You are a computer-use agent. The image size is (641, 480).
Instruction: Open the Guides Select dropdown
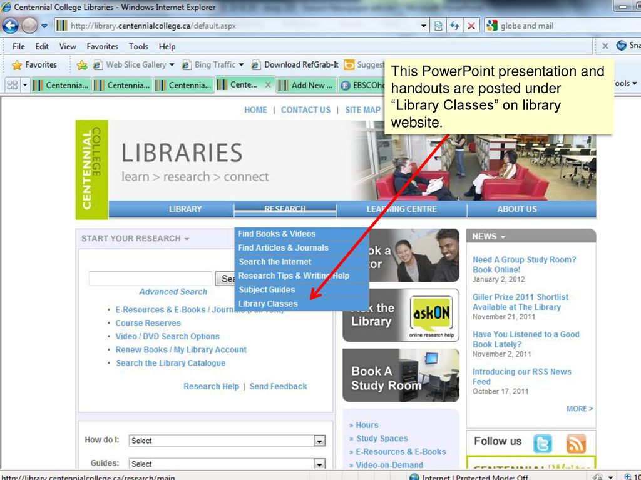227,464
